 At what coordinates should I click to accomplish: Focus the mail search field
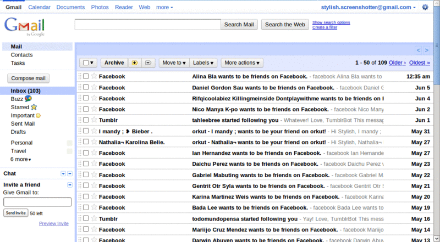pos(147,25)
